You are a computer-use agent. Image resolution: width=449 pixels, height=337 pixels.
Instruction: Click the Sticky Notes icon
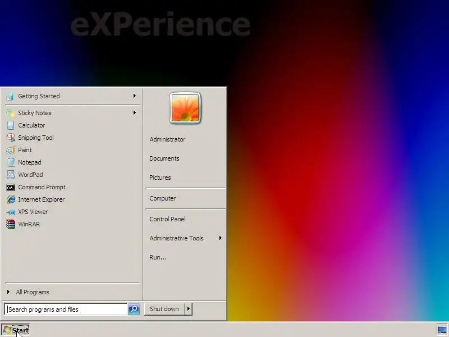click(10, 113)
